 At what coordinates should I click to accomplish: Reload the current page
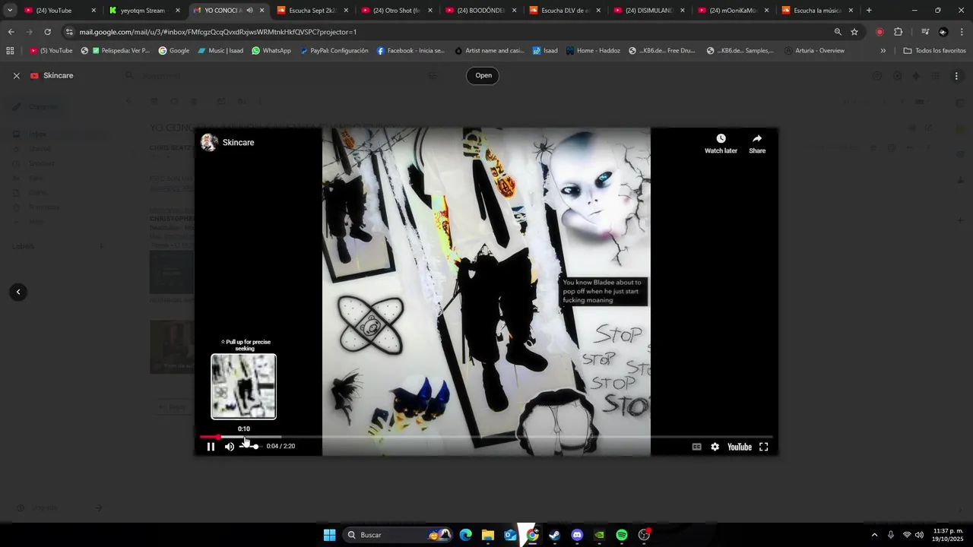pos(47,32)
